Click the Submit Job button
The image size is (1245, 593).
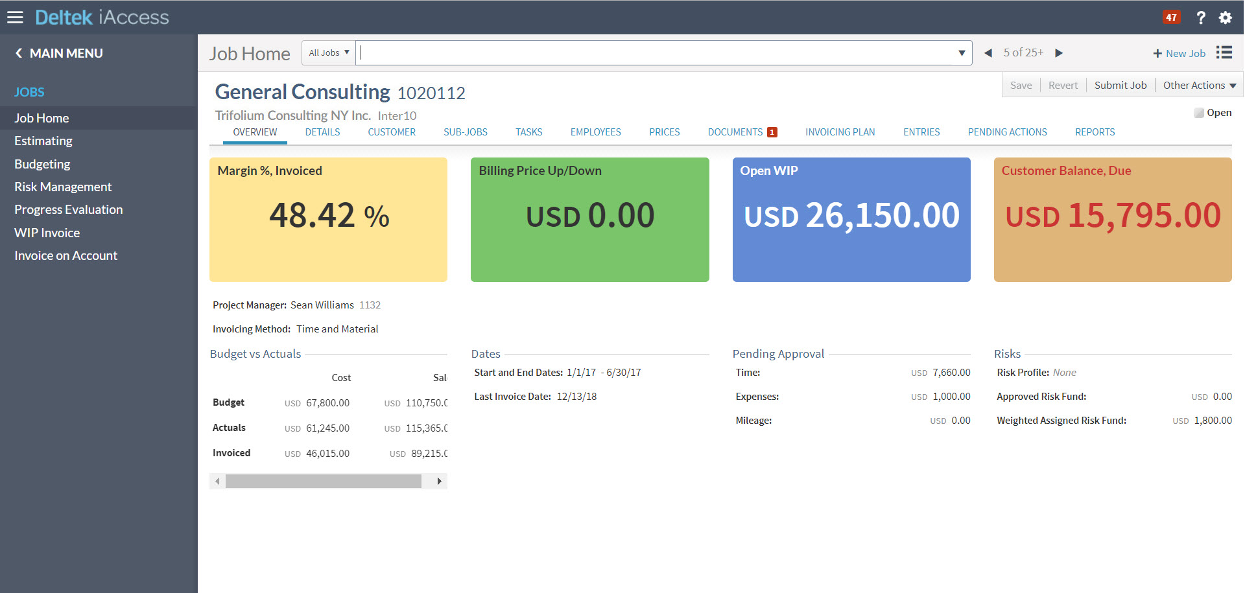click(1120, 86)
